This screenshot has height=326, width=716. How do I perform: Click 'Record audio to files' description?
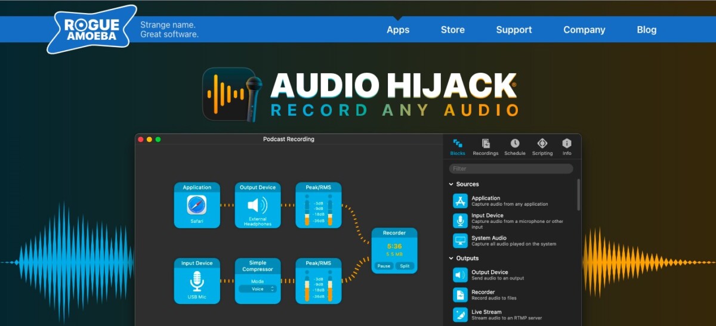[x=494, y=298]
